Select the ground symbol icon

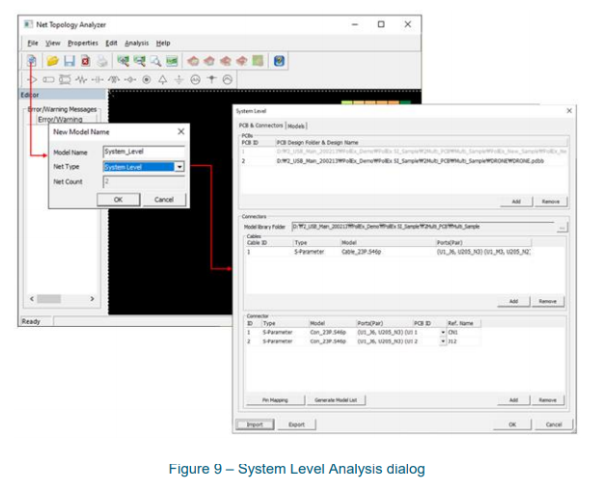(179, 80)
